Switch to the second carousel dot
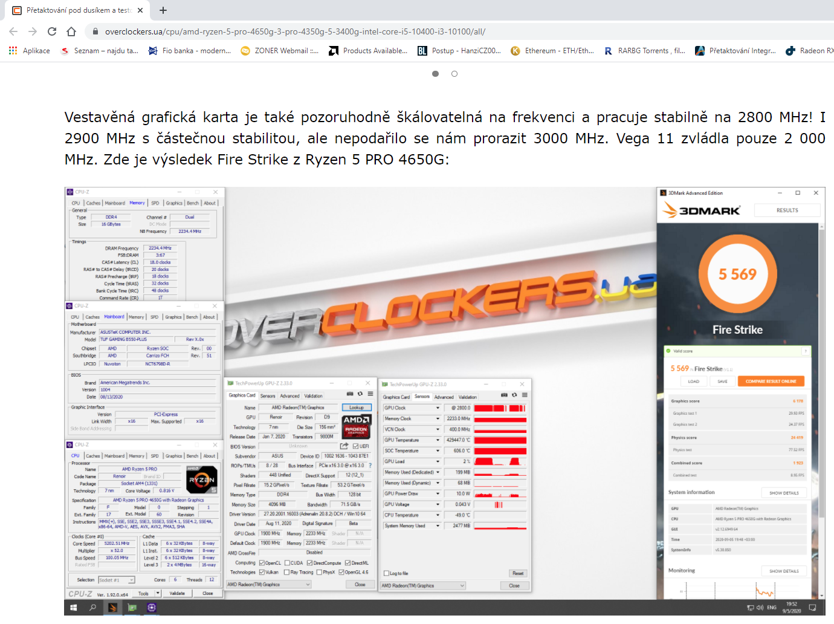This screenshot has height=624, width=834. coord(454,74)
